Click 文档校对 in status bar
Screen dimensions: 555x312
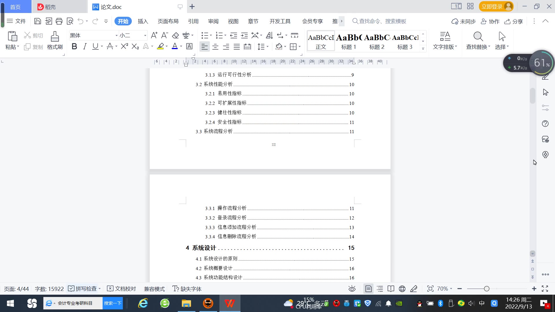point(121,289)
